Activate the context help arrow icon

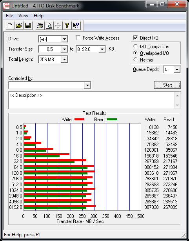click(x=76, y=25)
